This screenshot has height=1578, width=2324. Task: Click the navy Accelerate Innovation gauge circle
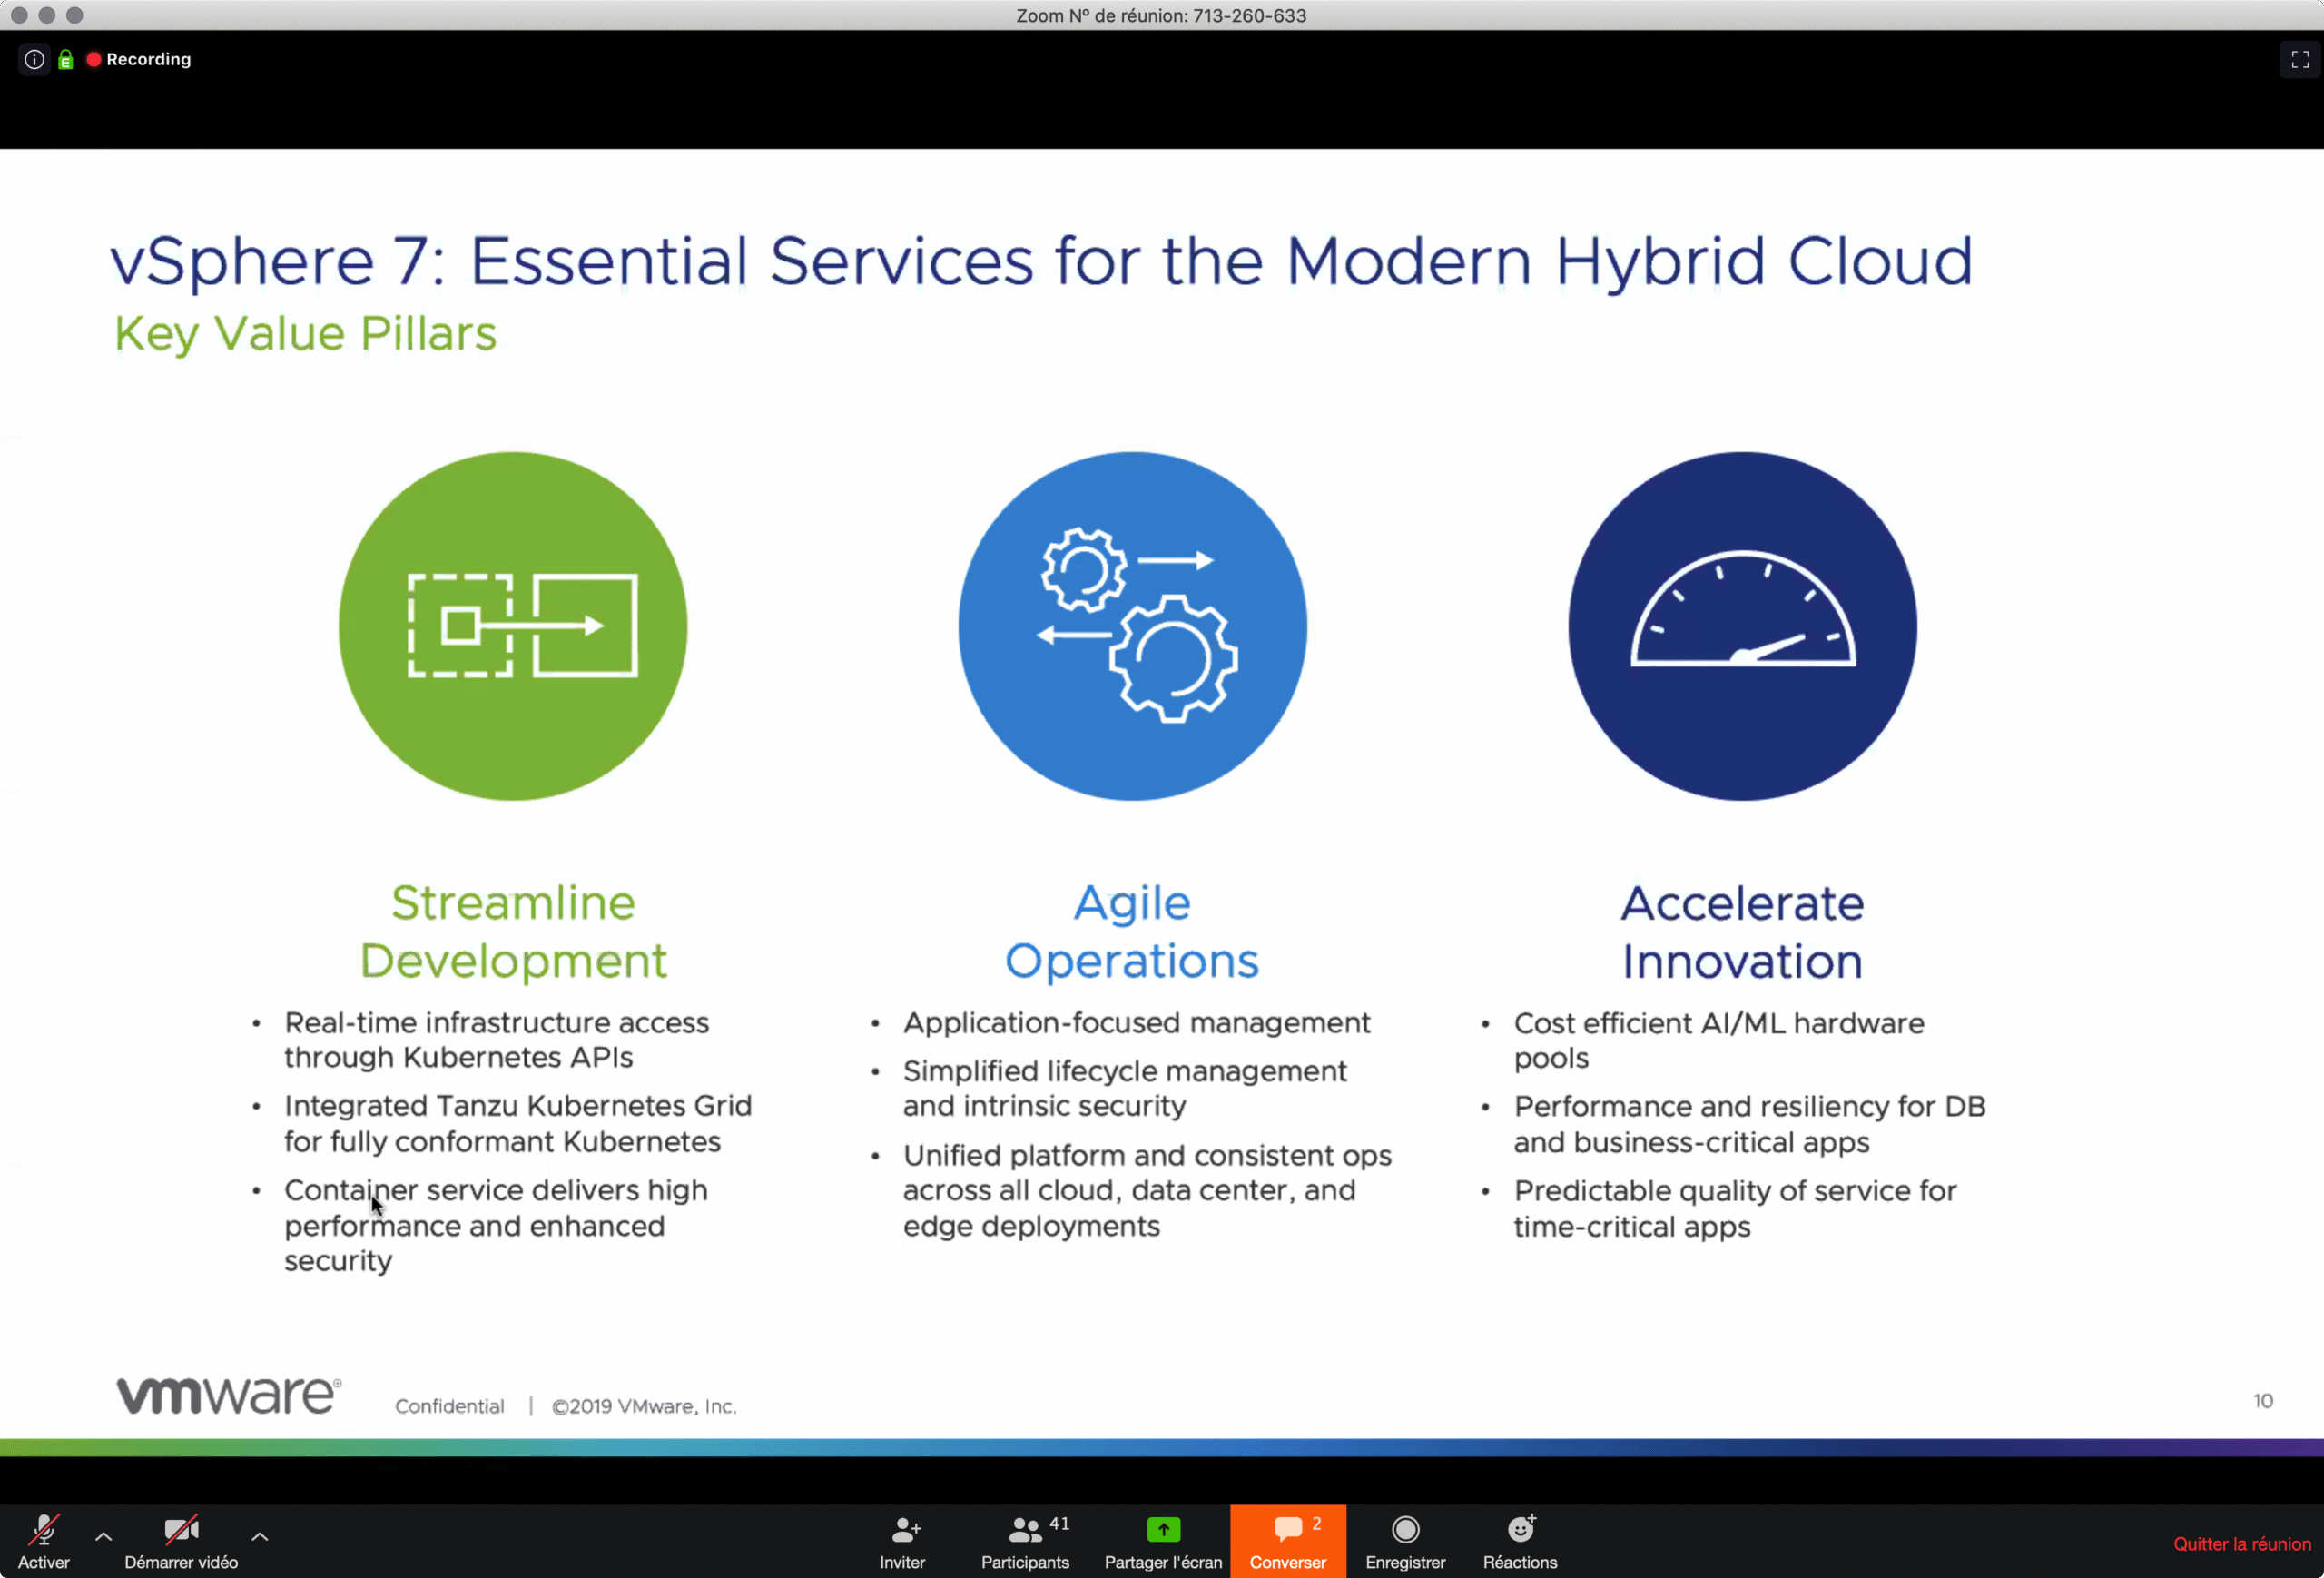(1742, 626)
